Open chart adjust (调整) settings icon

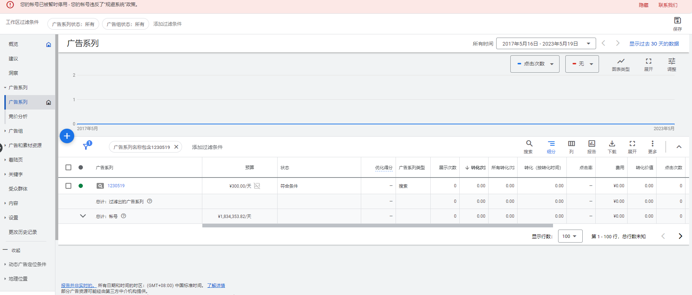(x=671, y=61)
